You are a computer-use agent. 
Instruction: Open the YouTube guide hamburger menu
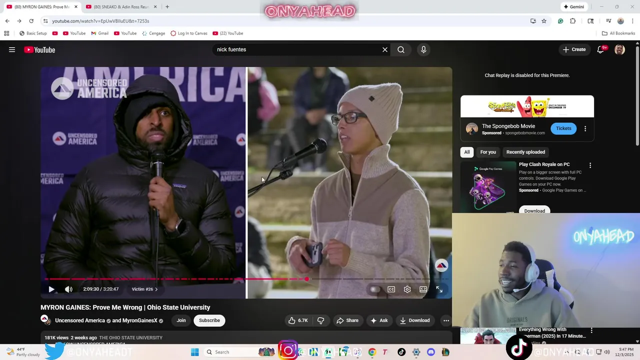[x=12, y=49]
